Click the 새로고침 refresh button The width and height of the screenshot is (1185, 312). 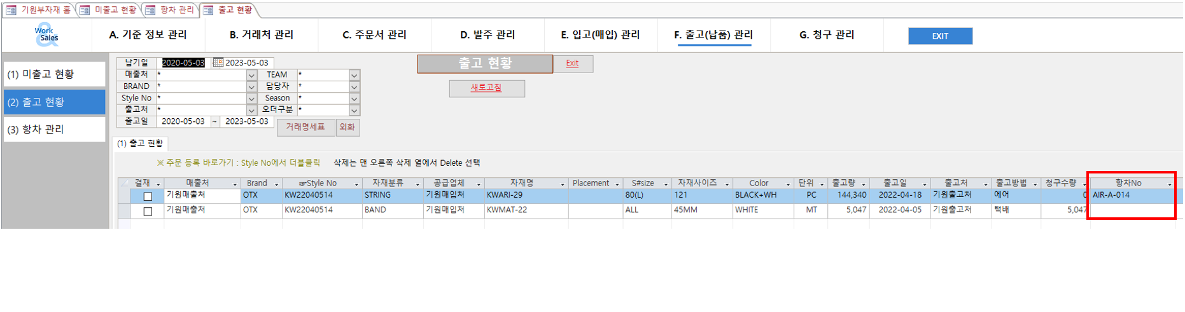tap(487, 88)
